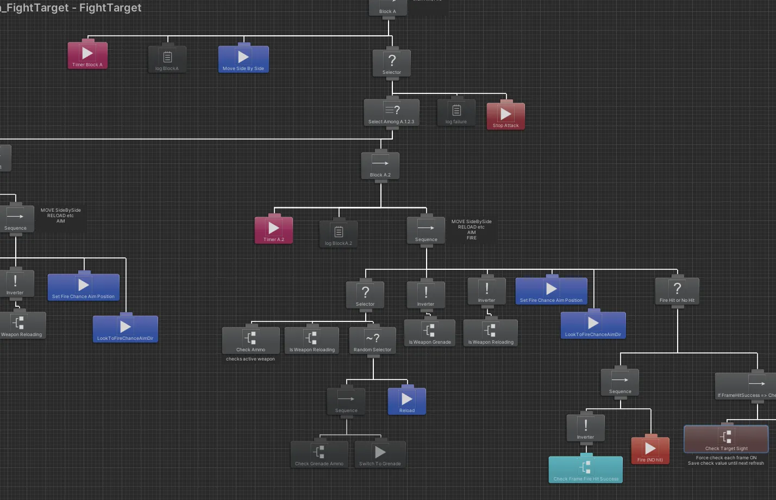Viewport: 776px width, 500px height.
Task: Select the log failure node
Action: pos(456,112)
